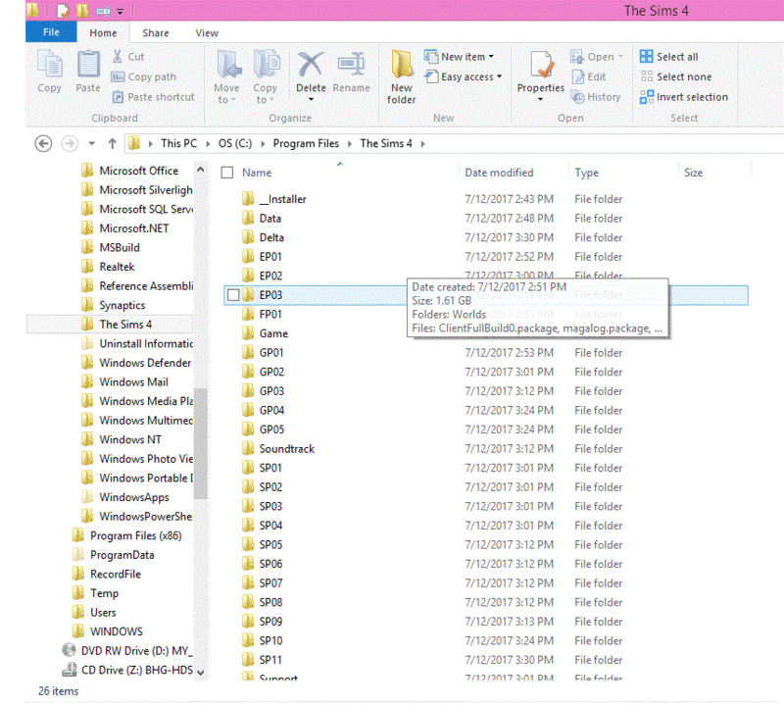Sort files by Date modified column
784x705 pixels.
499,173
